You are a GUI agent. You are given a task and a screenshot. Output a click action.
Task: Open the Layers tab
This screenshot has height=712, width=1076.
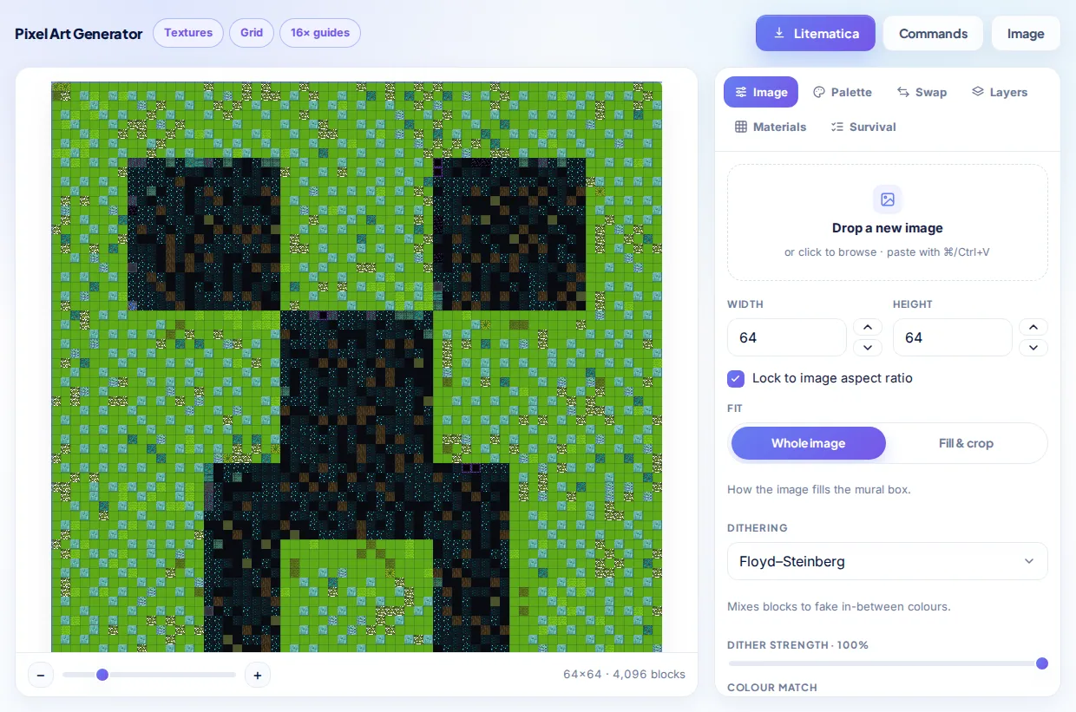pos(999,92)
